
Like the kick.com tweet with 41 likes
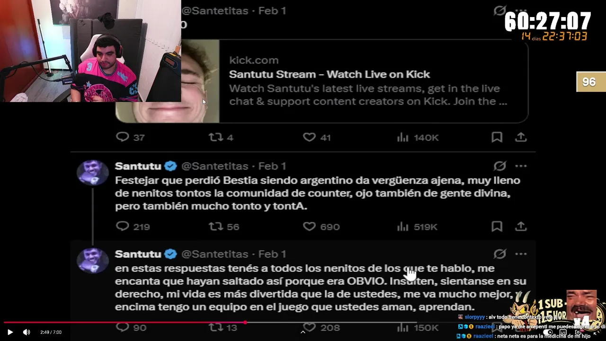tap(309, 137)
